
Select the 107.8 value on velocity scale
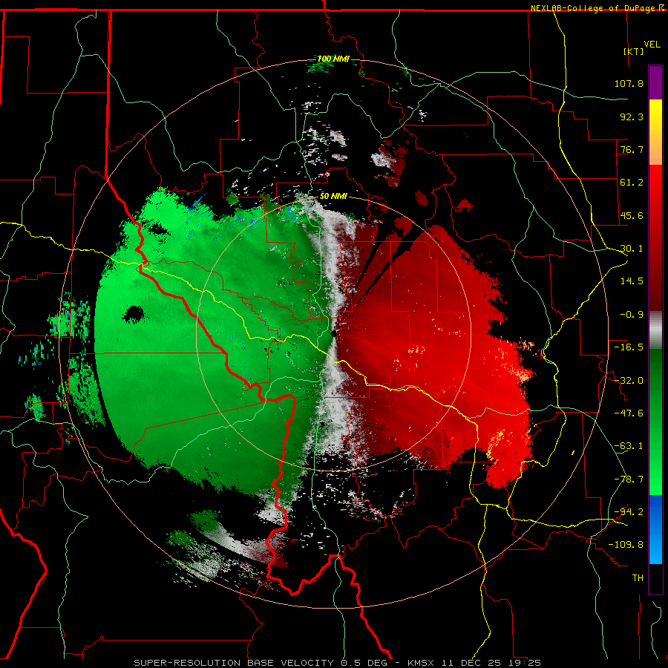pyautogui.click(x=629, y=83)
